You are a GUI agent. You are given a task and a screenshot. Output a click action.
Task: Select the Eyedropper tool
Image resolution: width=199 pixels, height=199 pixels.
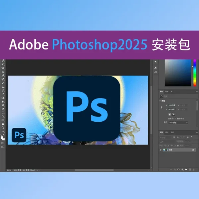click(3, 76)
